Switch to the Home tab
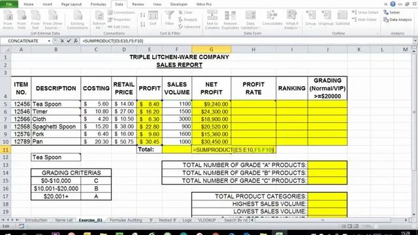This screenshot has width=418, height=235. (29, 5)
